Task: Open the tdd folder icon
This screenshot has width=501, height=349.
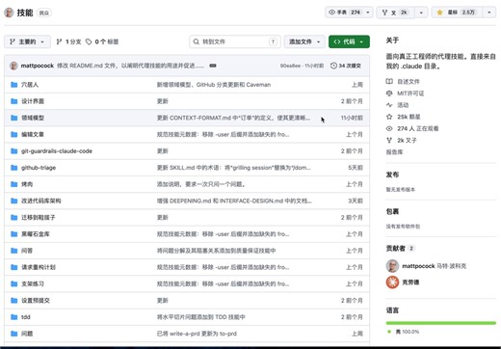Action: click(x=14, y=317)
